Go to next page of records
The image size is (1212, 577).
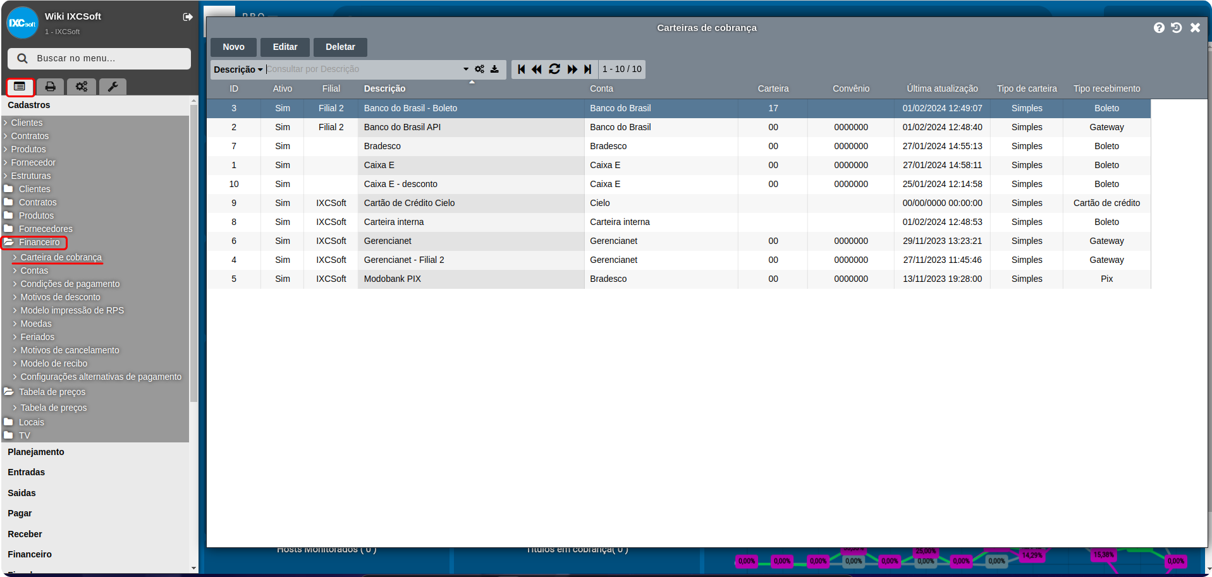pos(572,69)
